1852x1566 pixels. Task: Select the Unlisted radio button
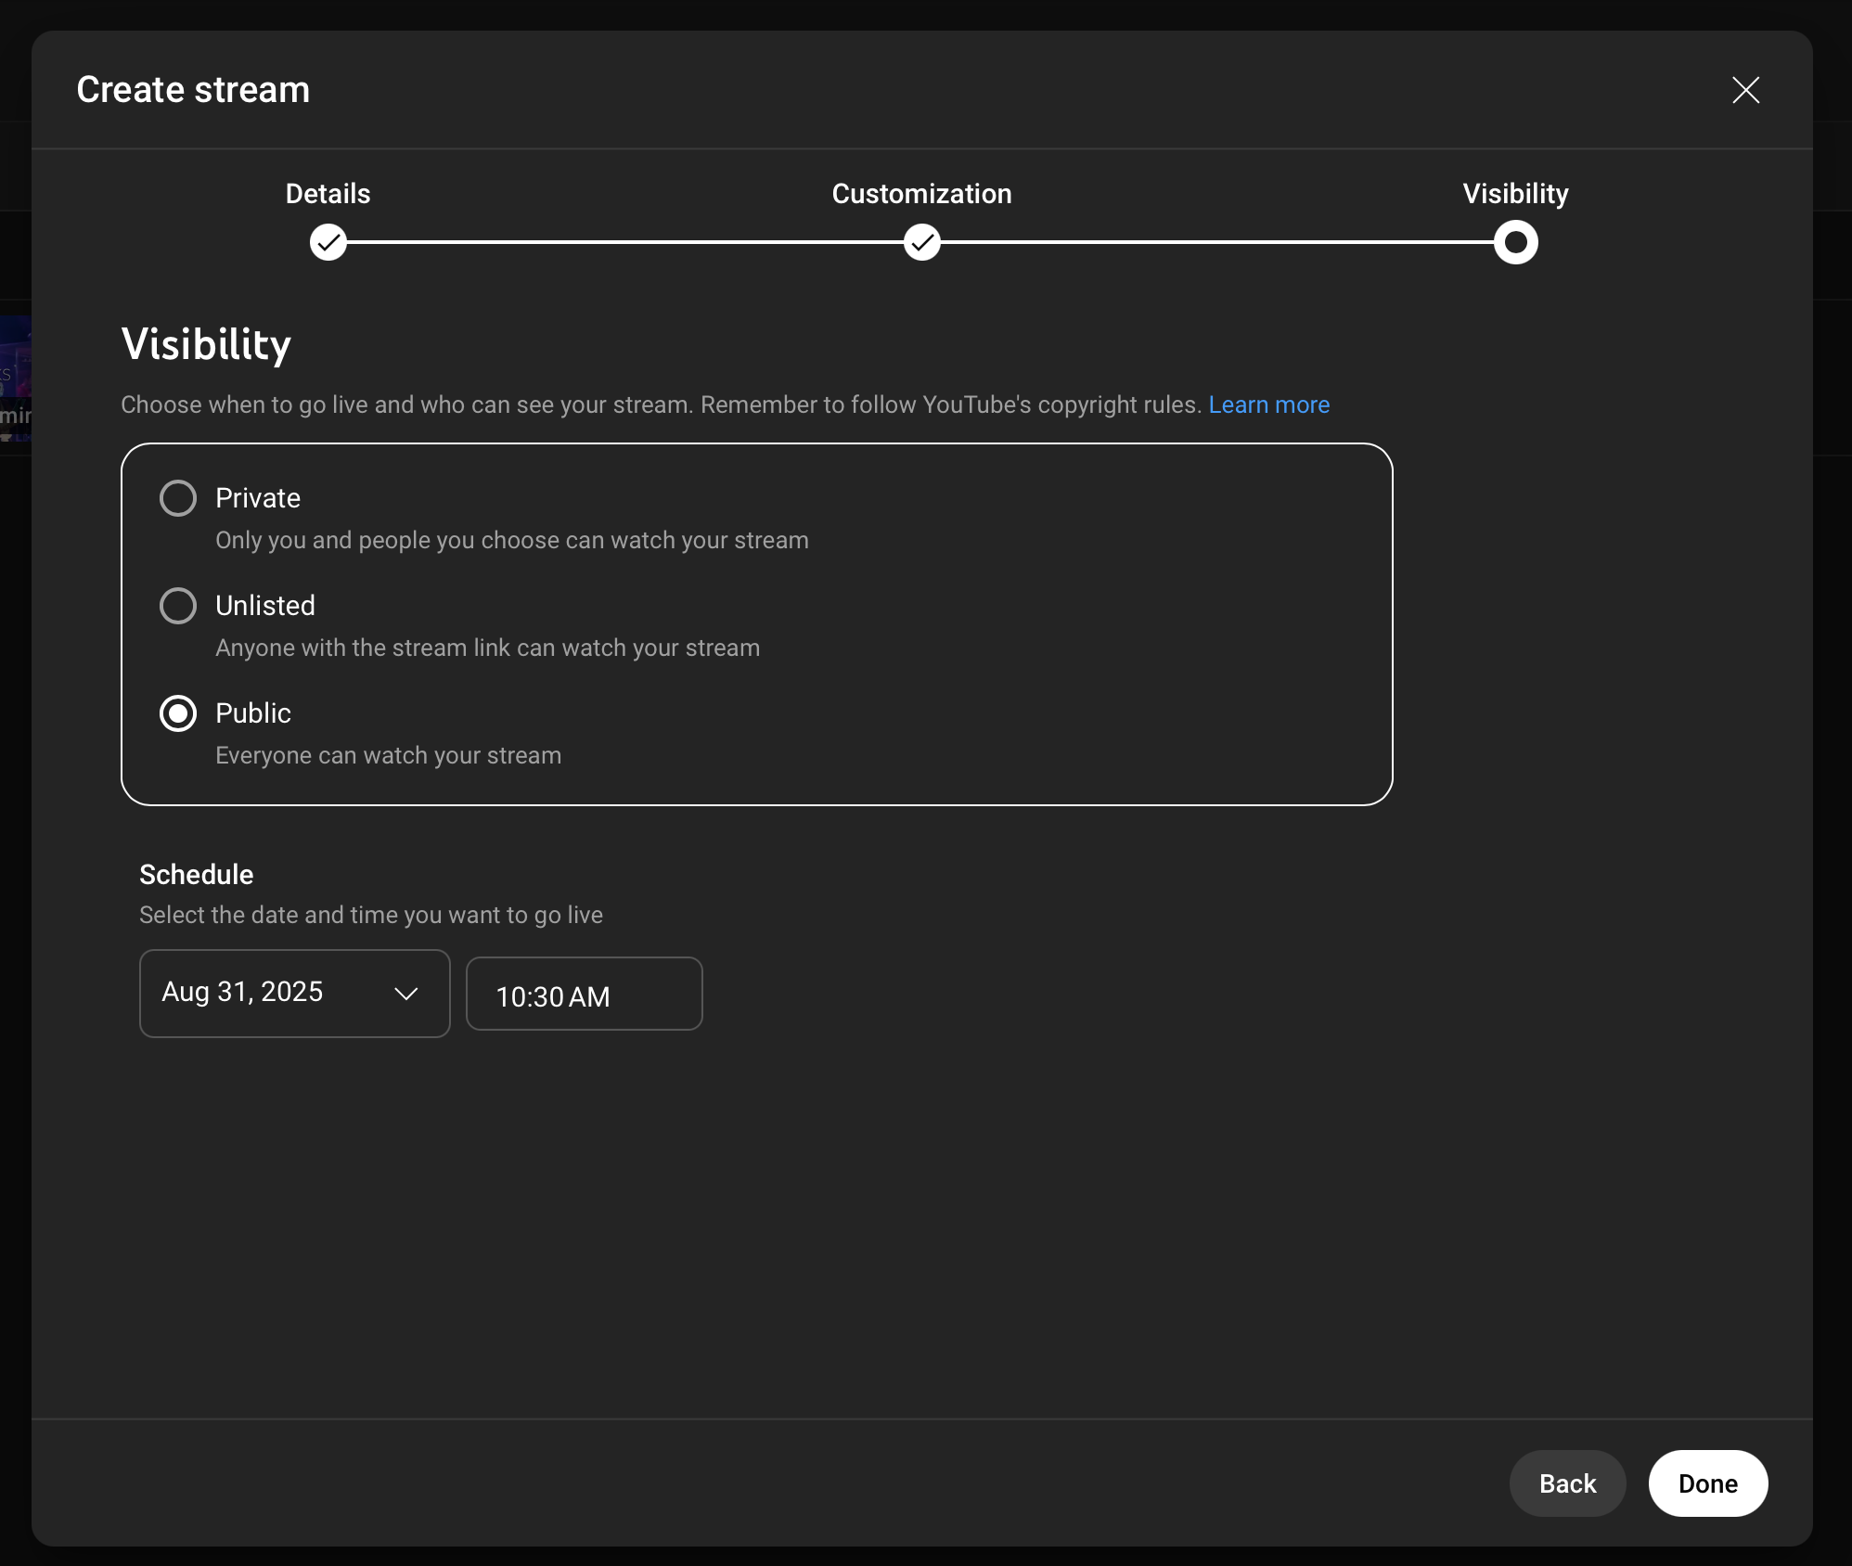(178, 606)
